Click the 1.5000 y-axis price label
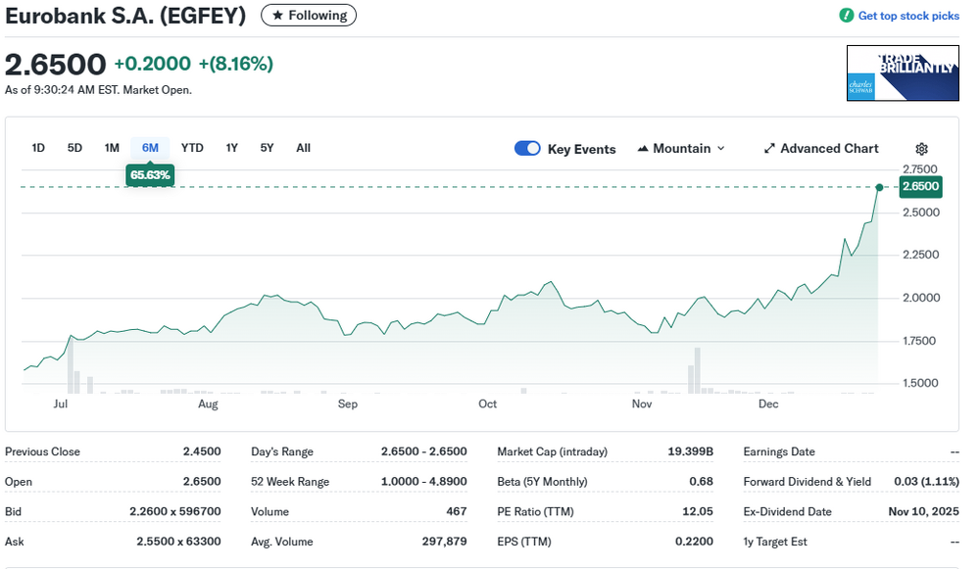The width and height of the screenshot is (980, 569). tap(920, 384)
